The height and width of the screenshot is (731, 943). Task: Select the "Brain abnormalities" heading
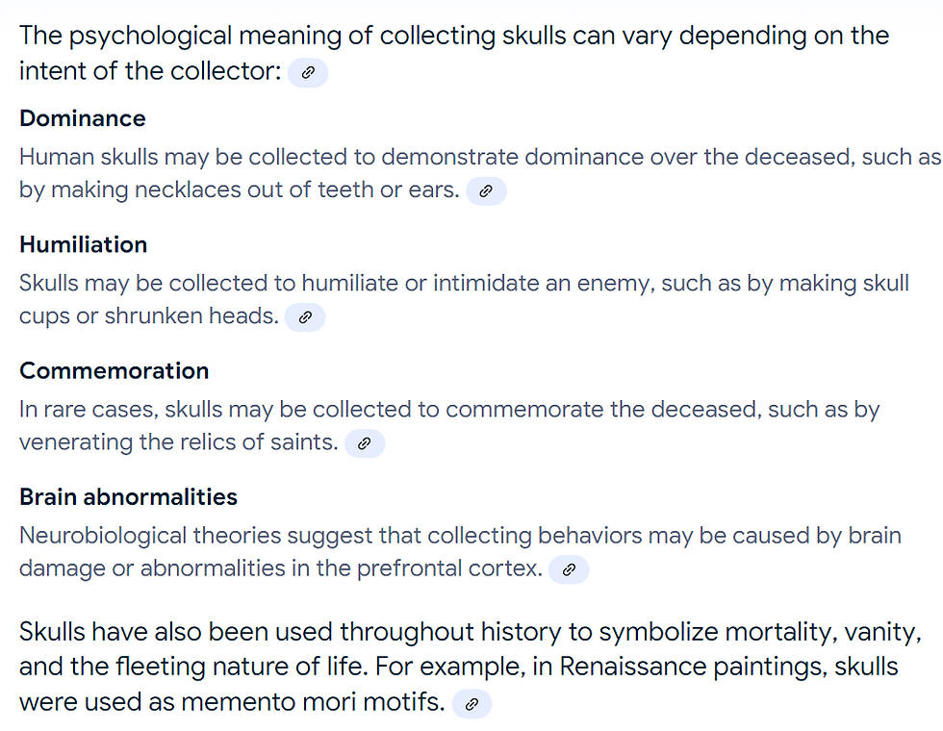[x=128, y=496]
